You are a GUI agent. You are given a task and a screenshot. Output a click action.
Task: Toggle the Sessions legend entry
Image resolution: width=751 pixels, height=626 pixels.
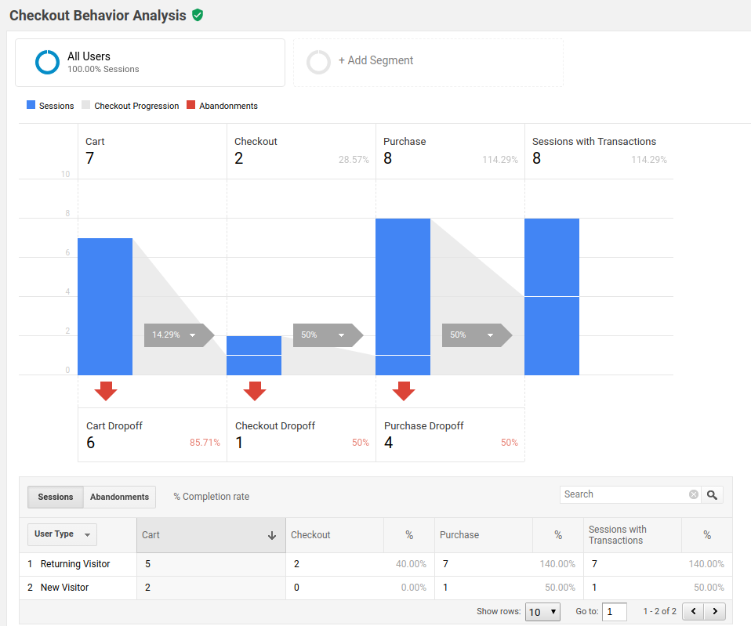(49, 105)
